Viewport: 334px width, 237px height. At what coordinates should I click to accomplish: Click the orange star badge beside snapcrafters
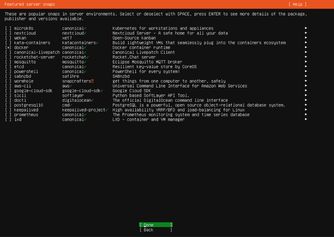pyautogui.click(x=92, y=81)
